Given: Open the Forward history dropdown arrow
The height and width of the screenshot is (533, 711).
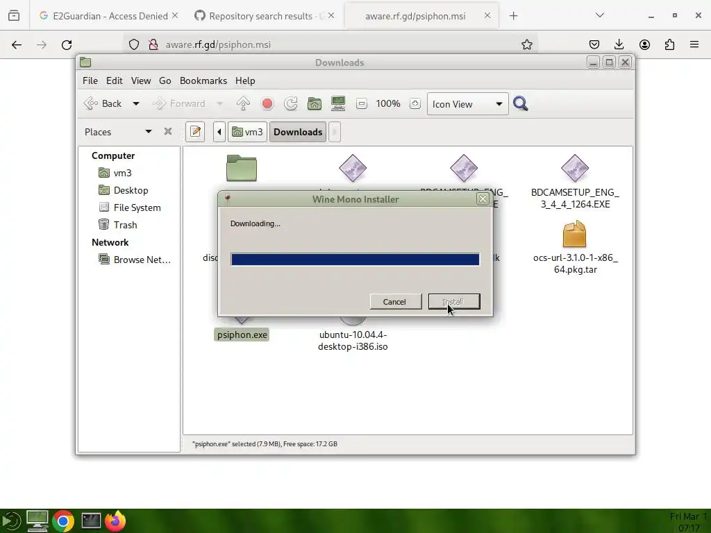Looking at the screenshot, I should tap(220, 104).
